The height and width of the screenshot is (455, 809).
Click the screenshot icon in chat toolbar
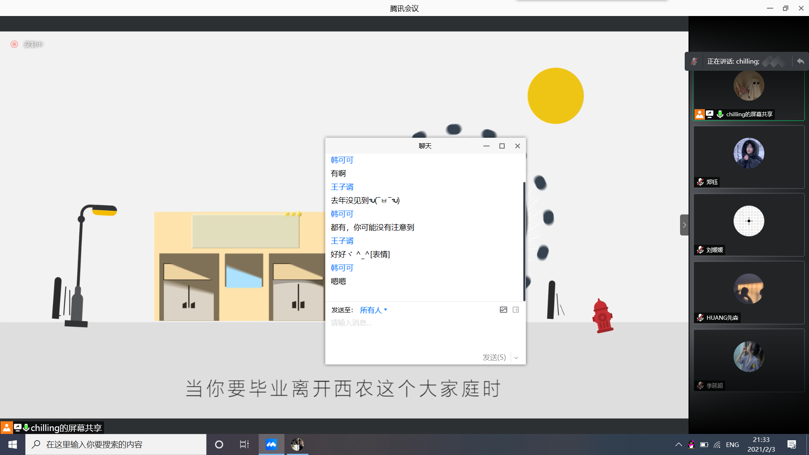(516, 310)
